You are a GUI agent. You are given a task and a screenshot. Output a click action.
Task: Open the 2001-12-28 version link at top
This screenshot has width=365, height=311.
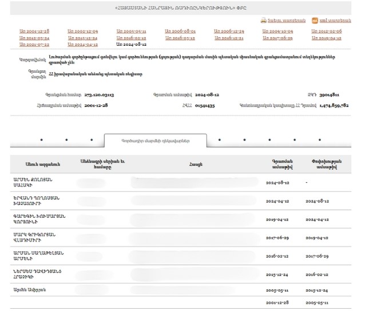pos(34,31)
